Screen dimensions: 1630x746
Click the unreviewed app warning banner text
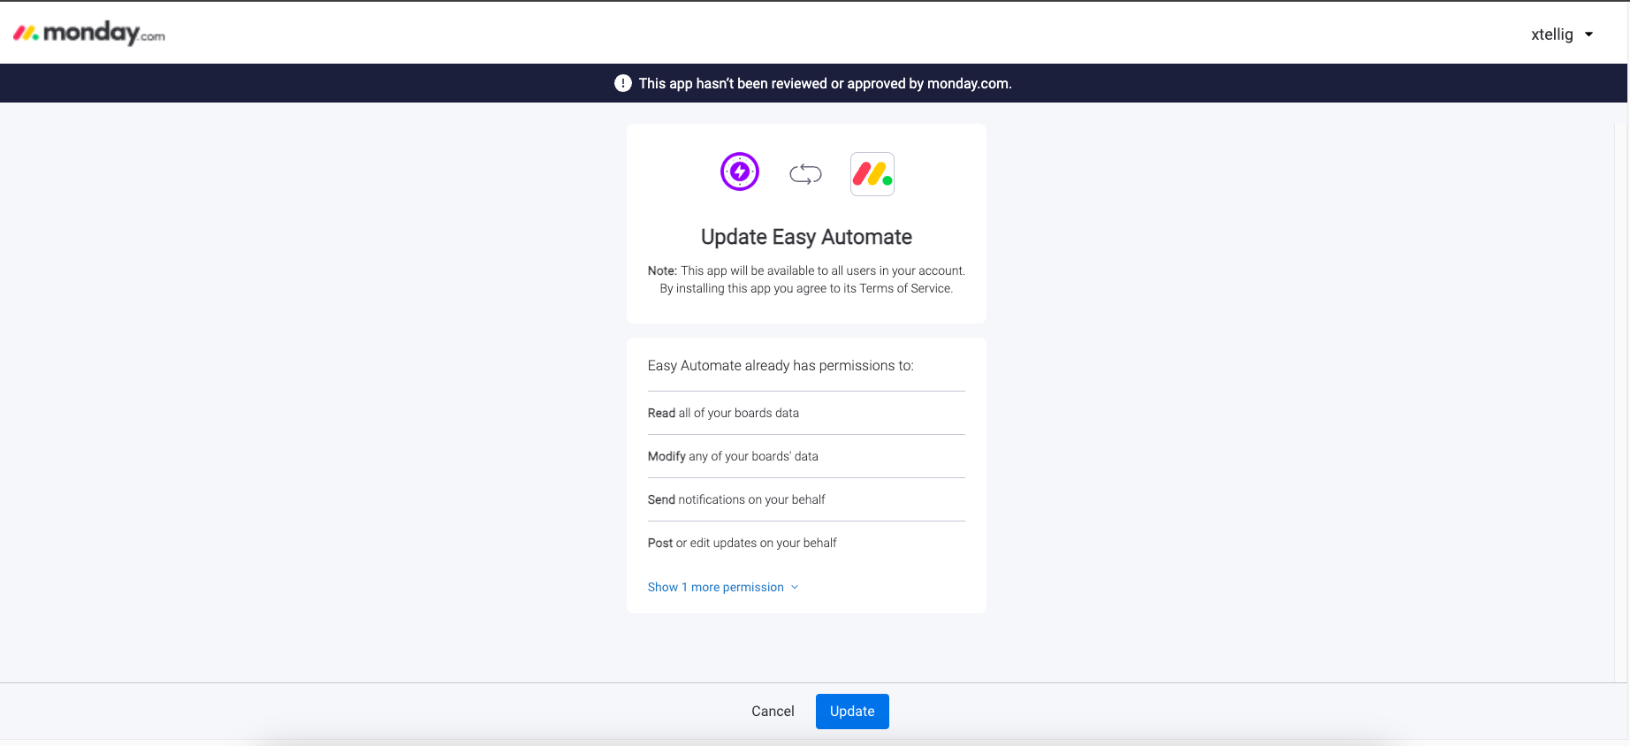tap(825, 83)
